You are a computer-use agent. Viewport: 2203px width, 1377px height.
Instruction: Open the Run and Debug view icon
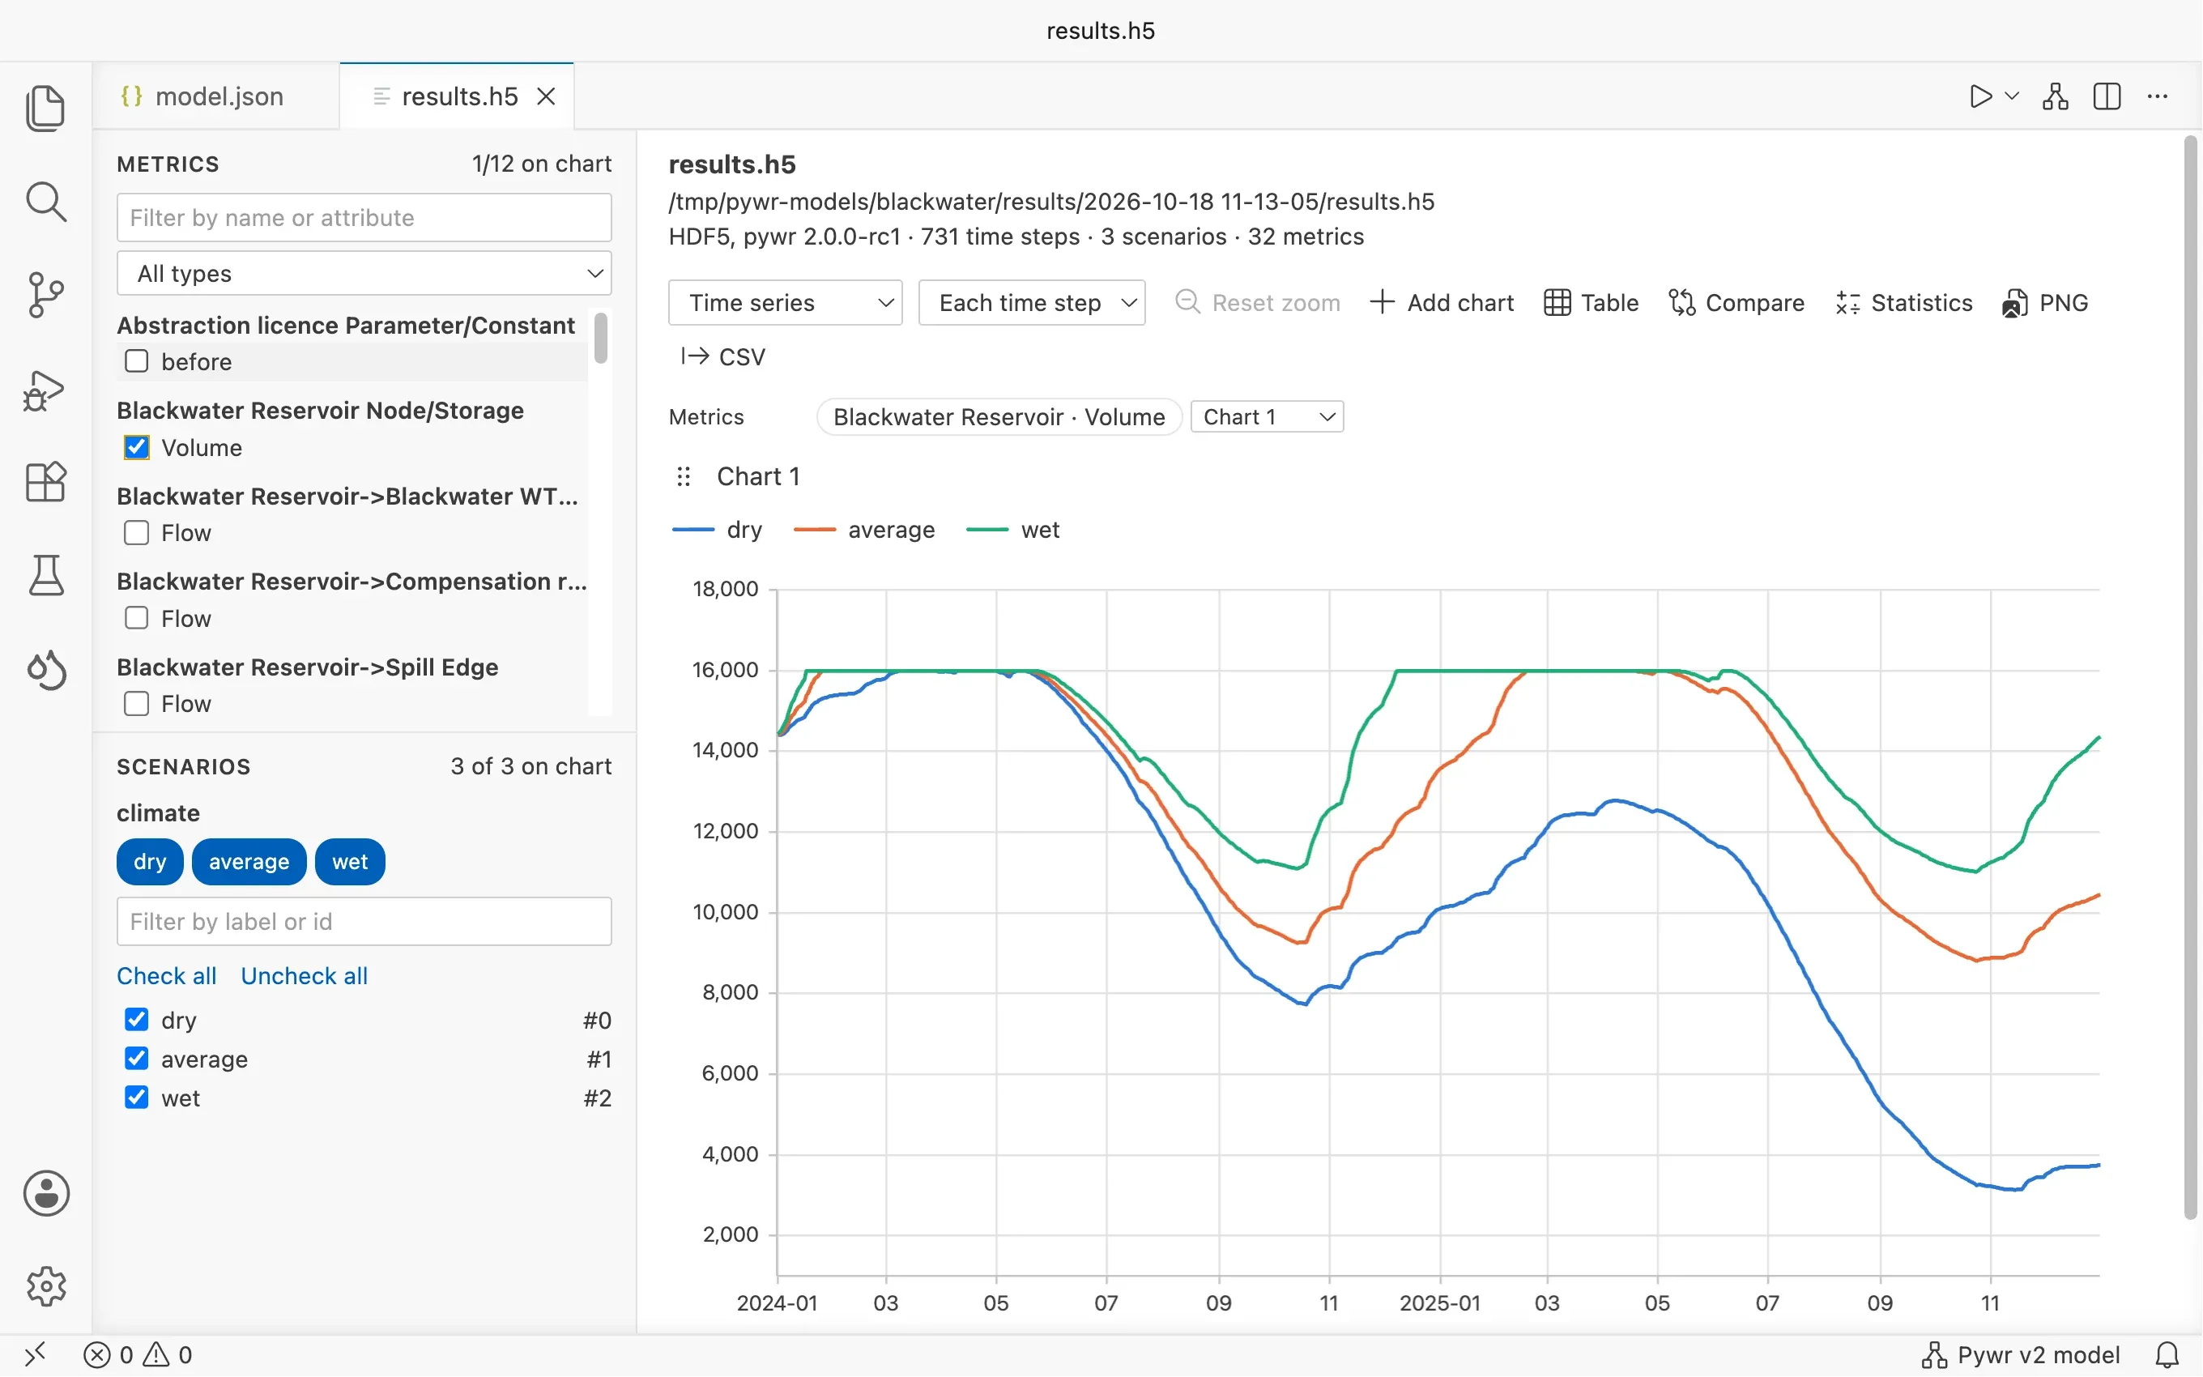(45, 390)
